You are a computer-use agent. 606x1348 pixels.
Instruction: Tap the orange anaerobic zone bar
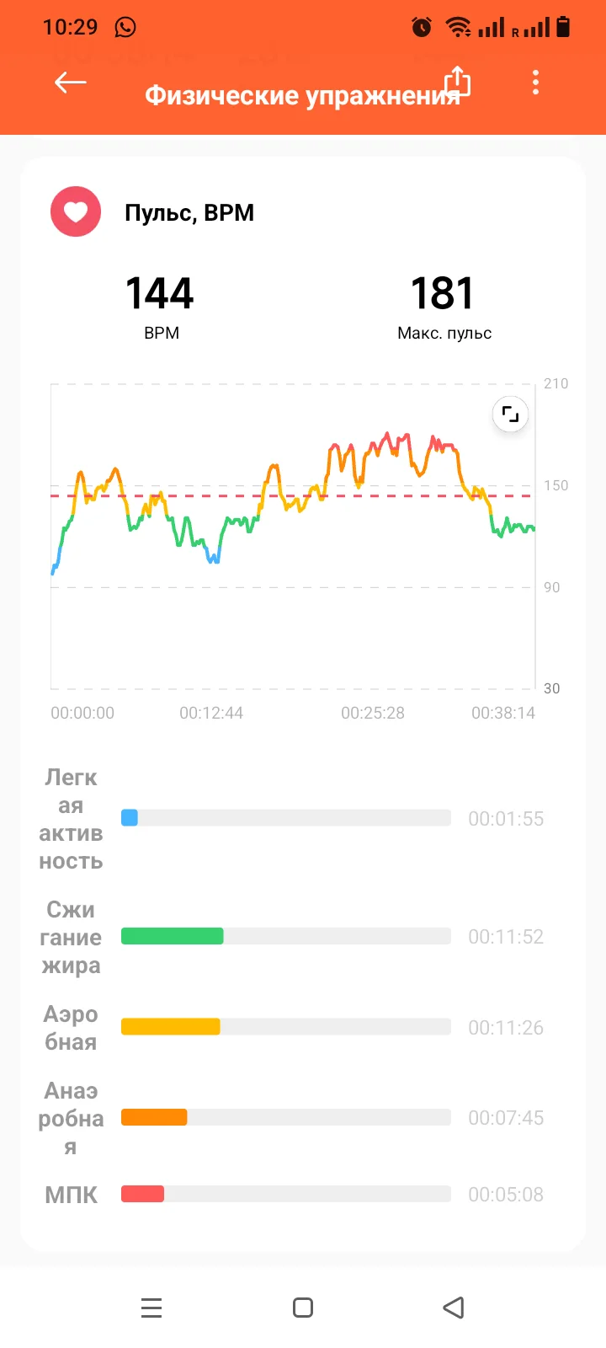(x=154, y=1118)
